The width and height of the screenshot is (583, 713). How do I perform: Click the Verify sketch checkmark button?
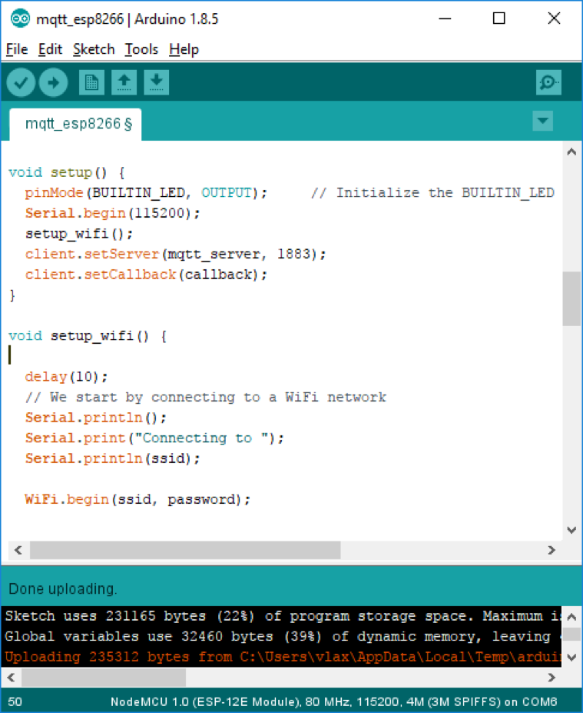pyautogui.click(x=21, y=82)
